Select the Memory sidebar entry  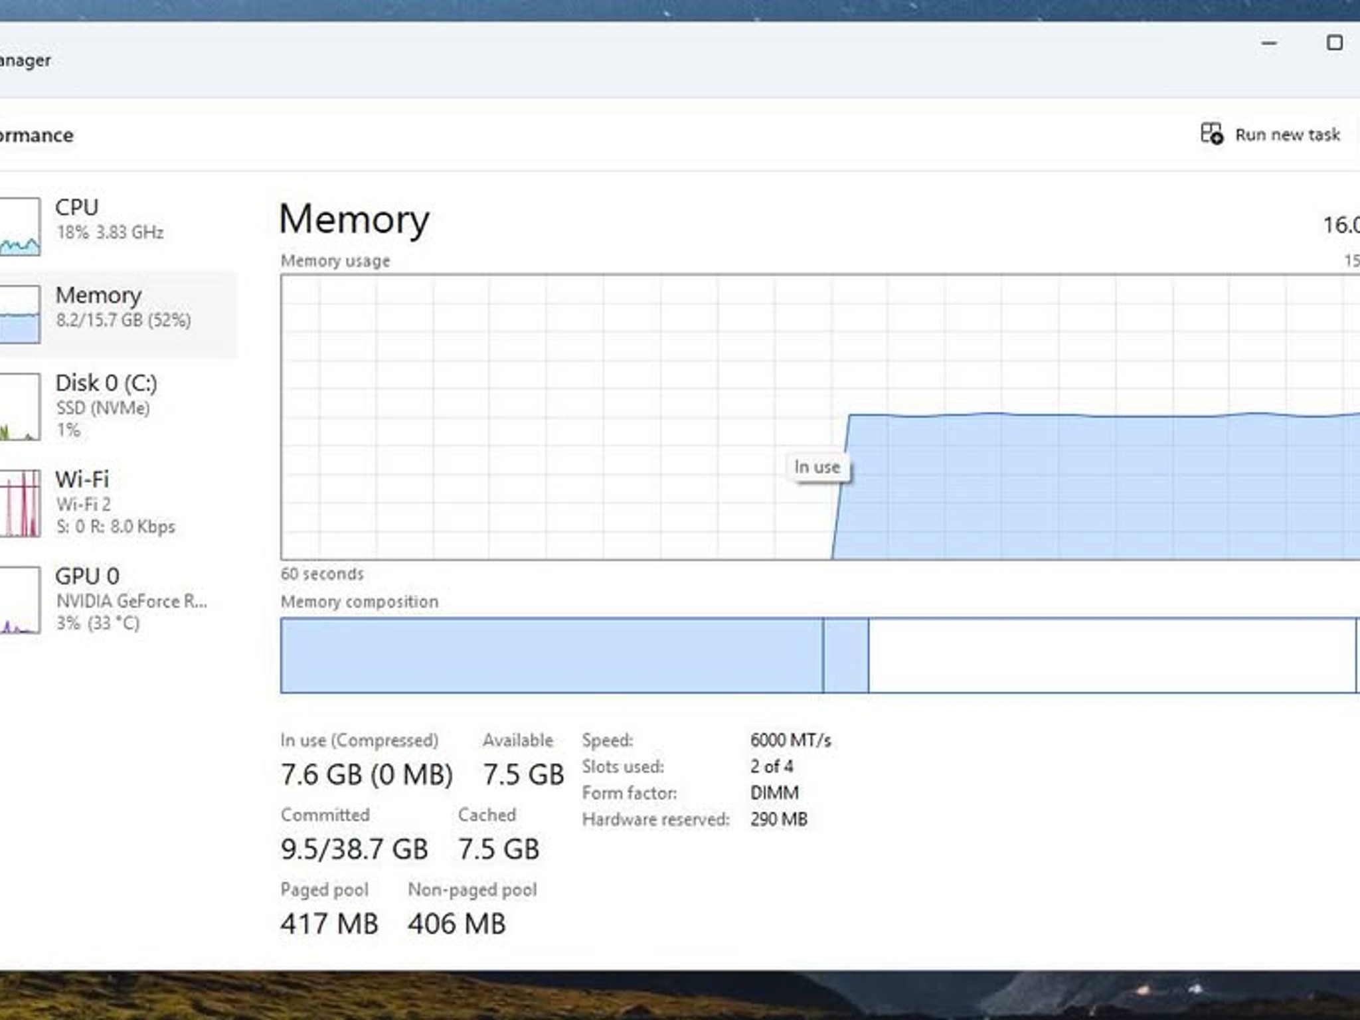click(x=118, y=314)
